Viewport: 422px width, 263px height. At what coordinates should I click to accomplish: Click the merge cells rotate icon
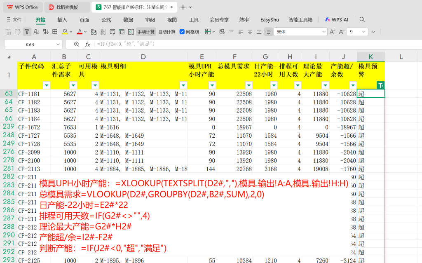(x=122, y=32)
